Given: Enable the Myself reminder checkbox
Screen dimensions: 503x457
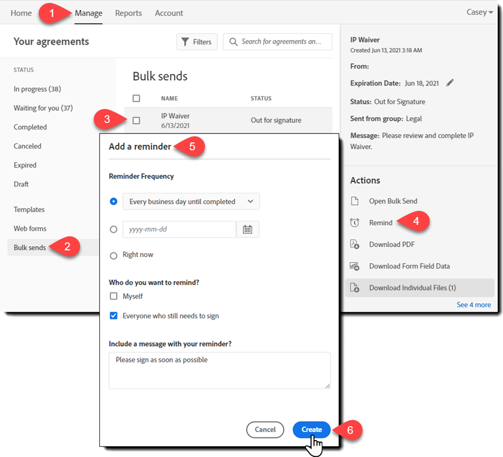Looking at the screenshot, I should [113, 296].
